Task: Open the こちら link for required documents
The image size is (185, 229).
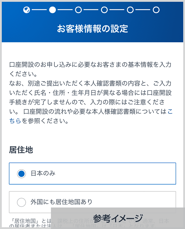Action: (170, 111)
